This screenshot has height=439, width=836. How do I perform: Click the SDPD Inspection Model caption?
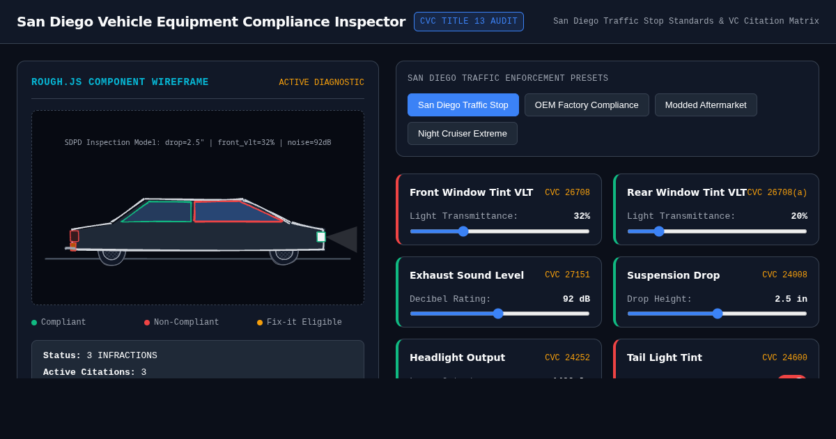[198, 142]
